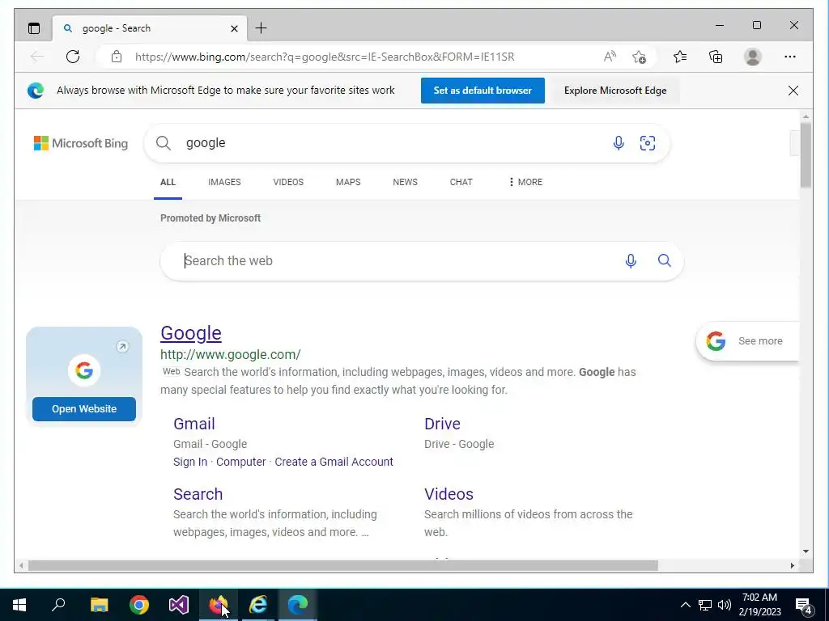Switch to the IMAGES tab
829x621 pixels.
pos(224,182)
